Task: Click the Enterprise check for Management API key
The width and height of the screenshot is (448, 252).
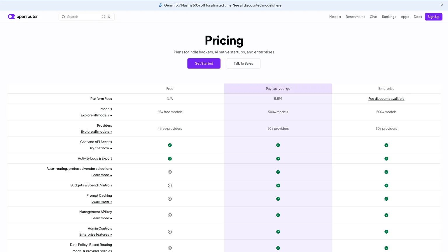Action: pyautogui.click(x=386, y=215)
